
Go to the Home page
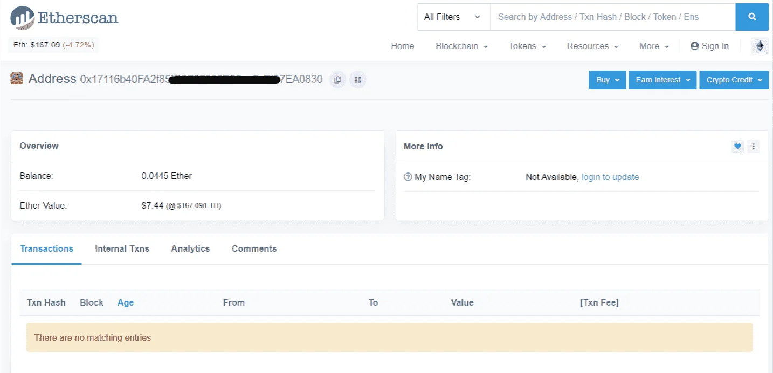(x=403, y=46)
